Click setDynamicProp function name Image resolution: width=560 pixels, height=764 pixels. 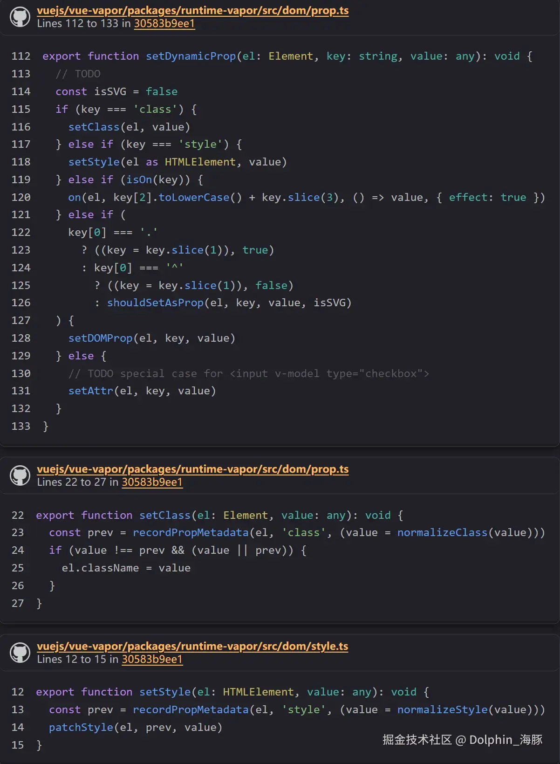coord(191,56)
